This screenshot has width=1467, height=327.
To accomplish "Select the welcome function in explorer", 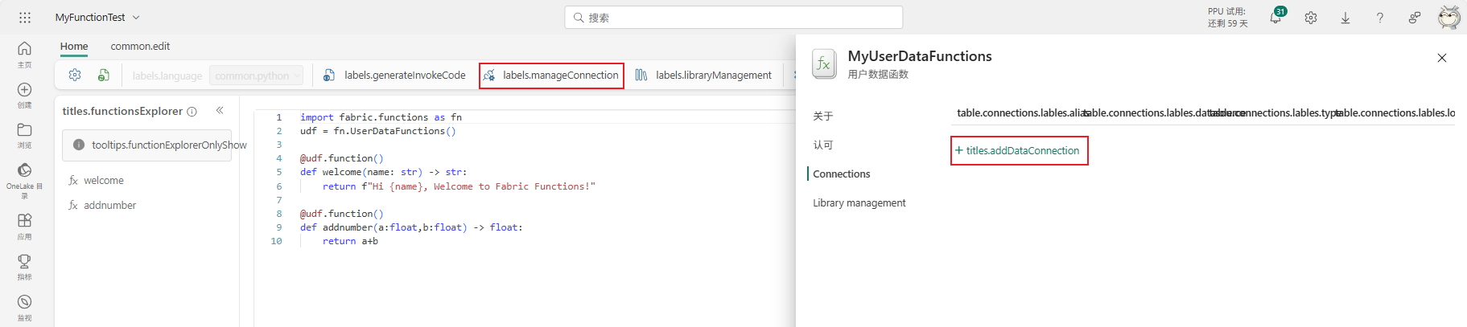I will (x=103, y=181).
